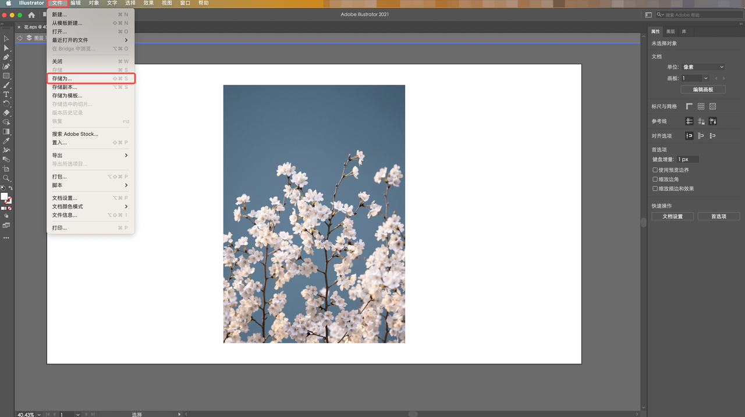This screenshot has width=745, height=417.
Task: Select the Pen tool in toolbar
Action: click(x=6, y=57)
